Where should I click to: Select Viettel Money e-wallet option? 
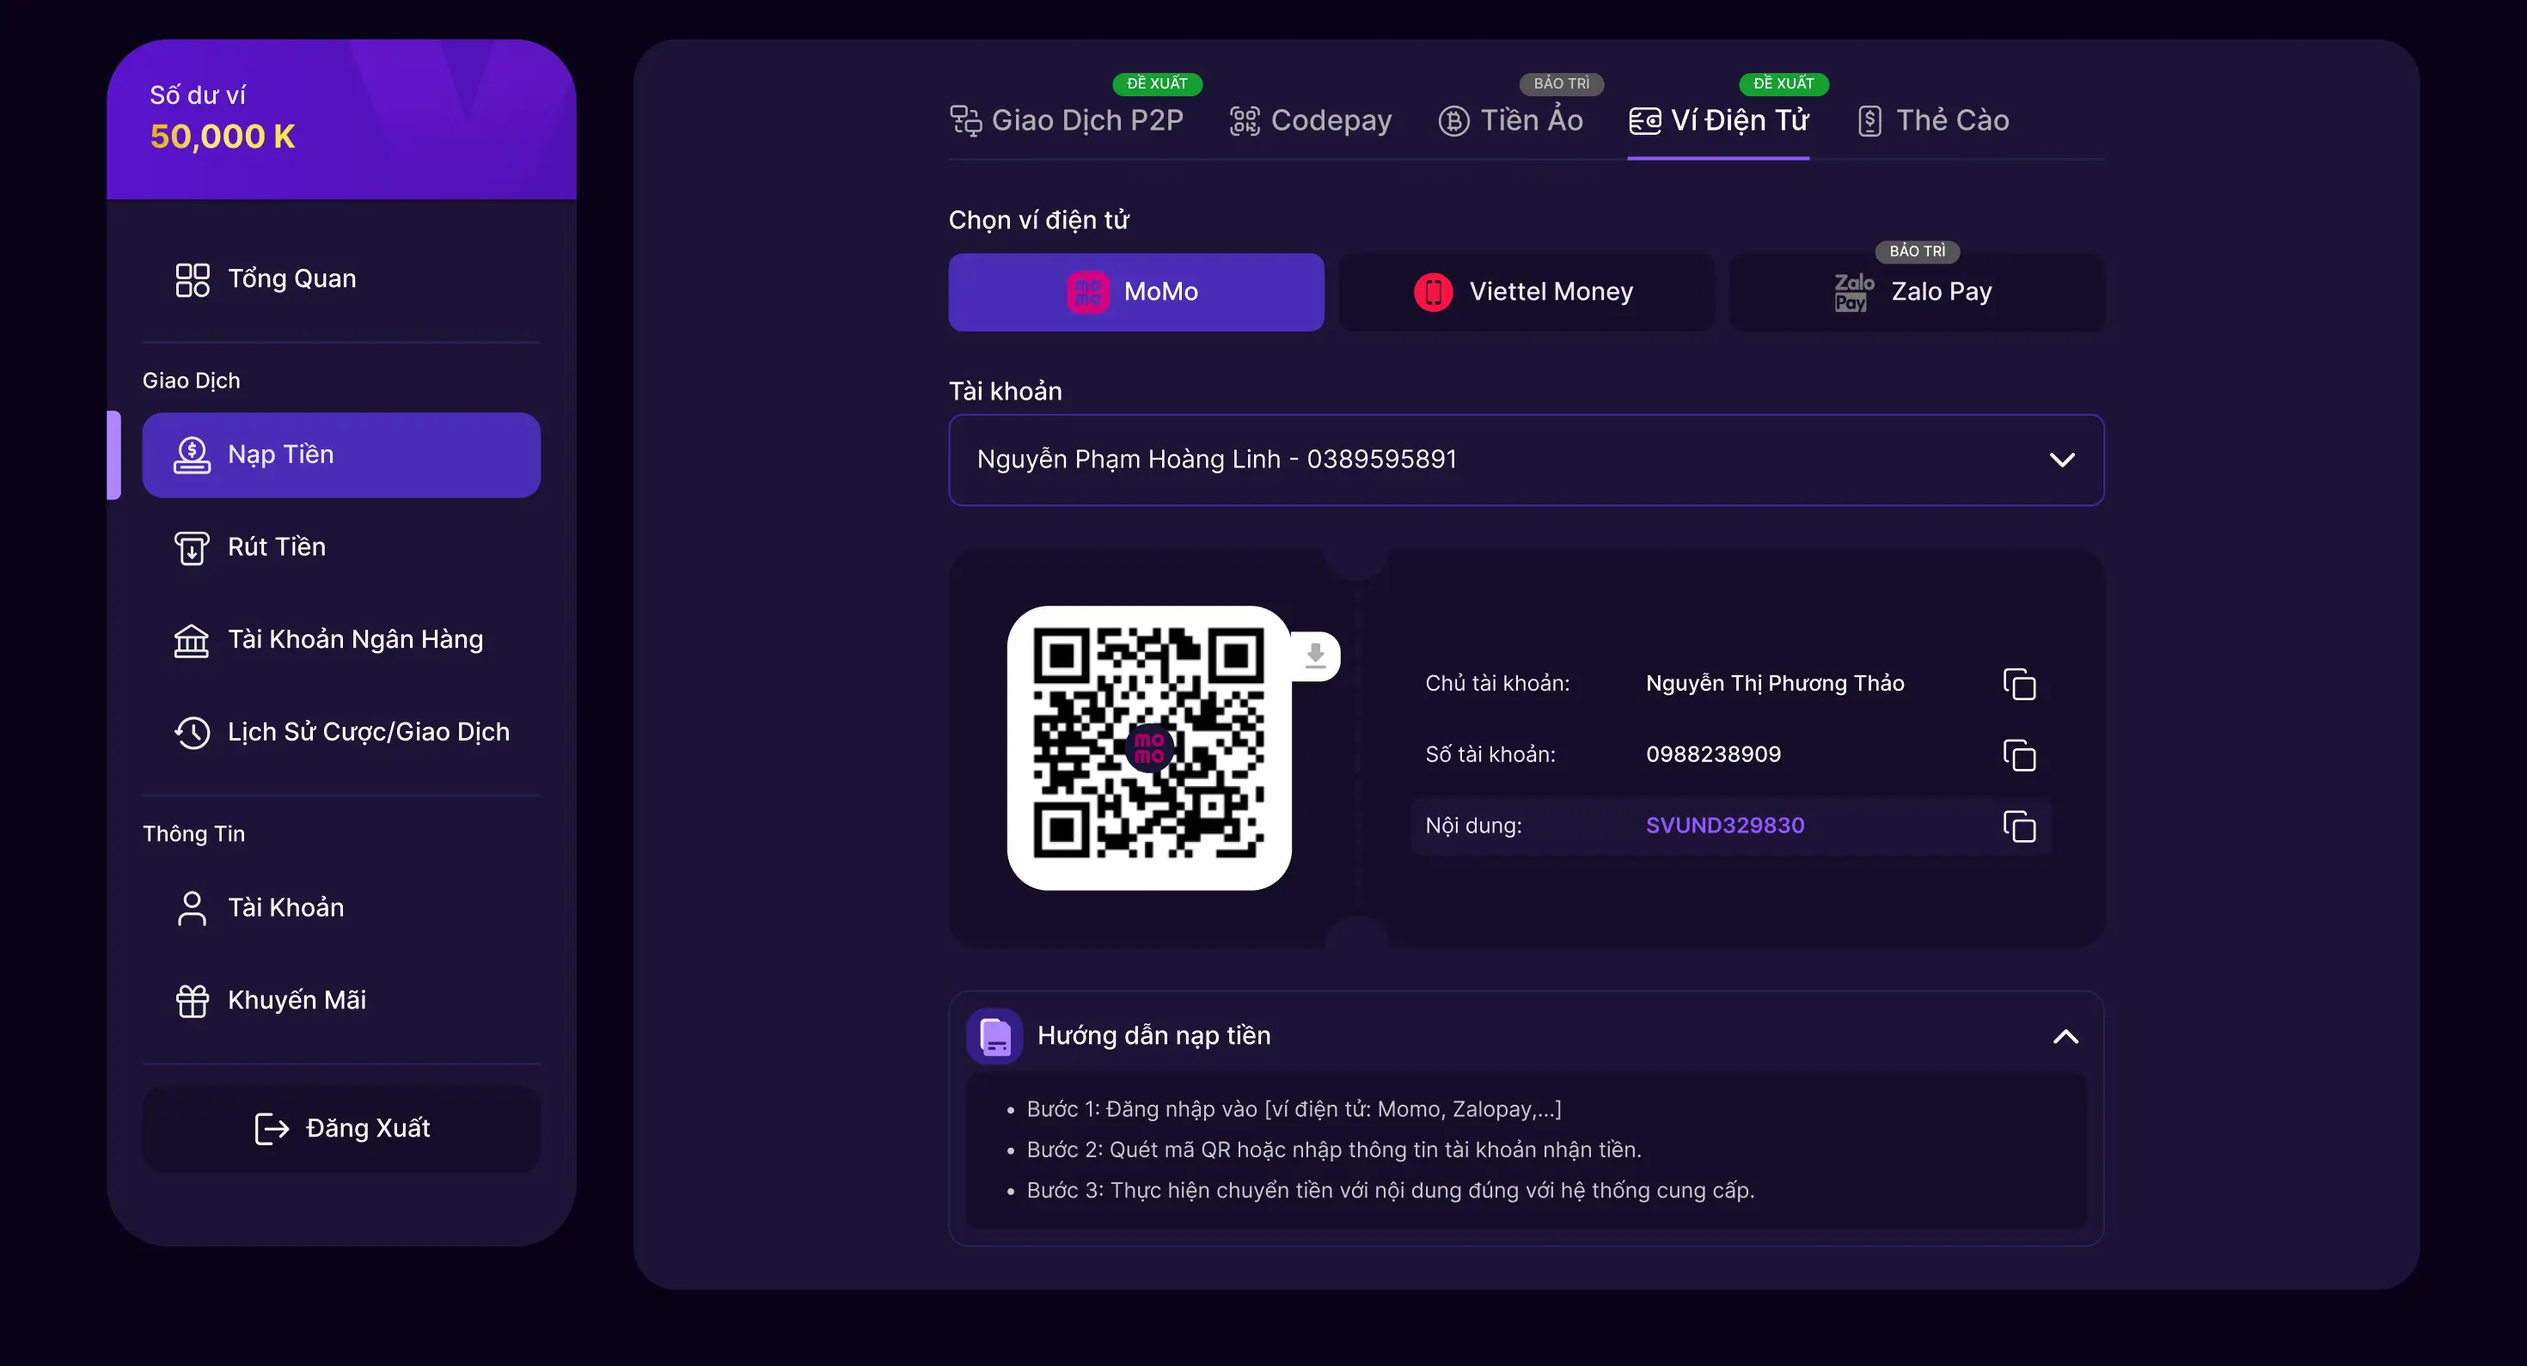coord(1527,292)
